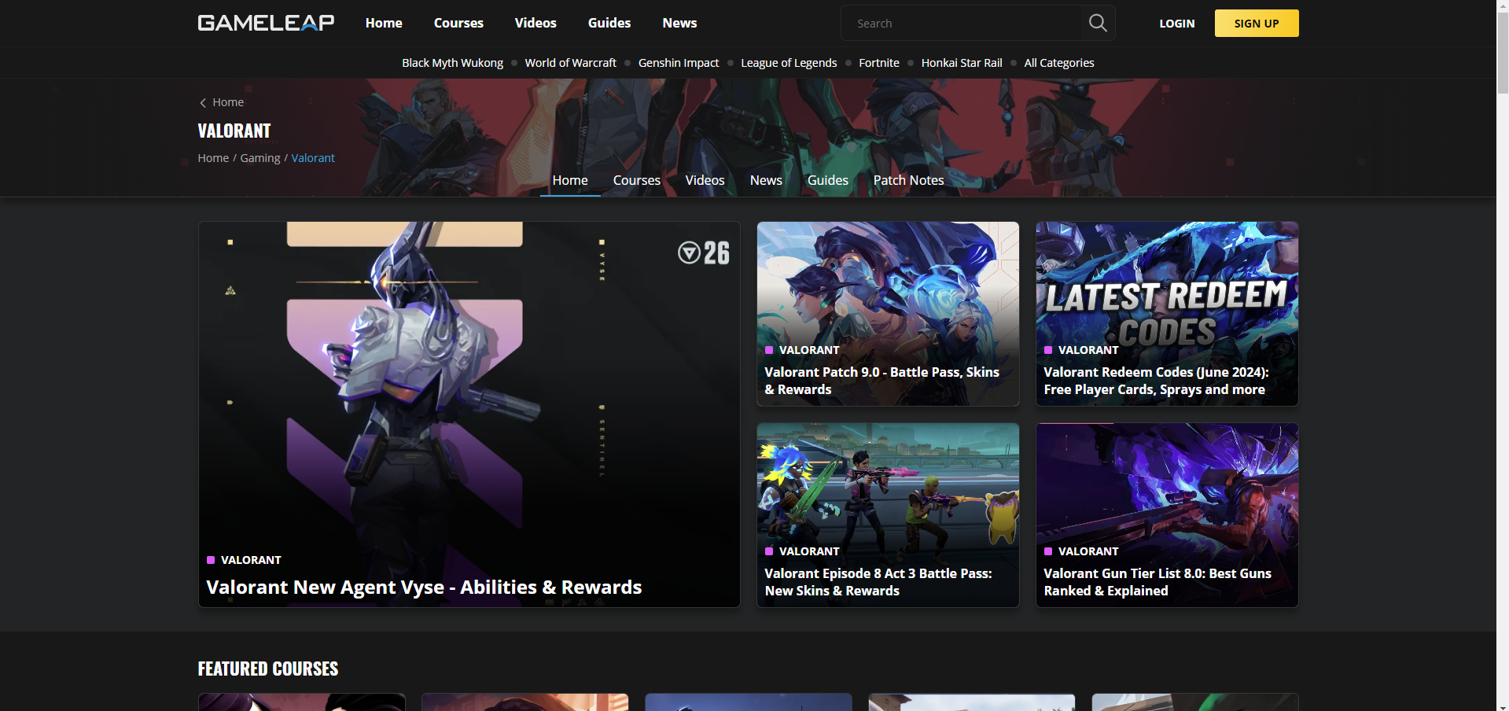Click the search magnifier icon

tap(1098, 24)
